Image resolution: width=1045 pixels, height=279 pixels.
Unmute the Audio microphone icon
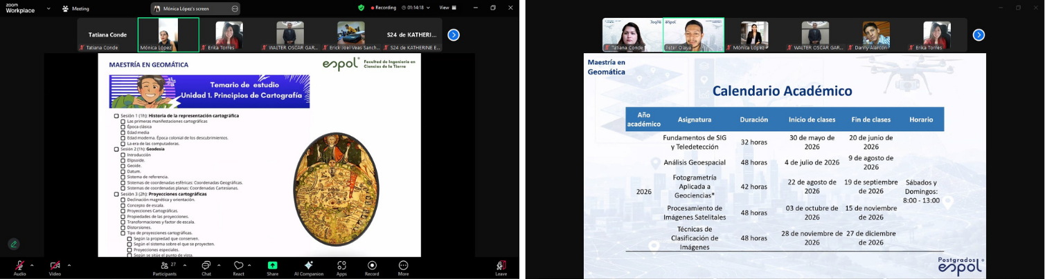pyautogui.click(x=19, y=265)
